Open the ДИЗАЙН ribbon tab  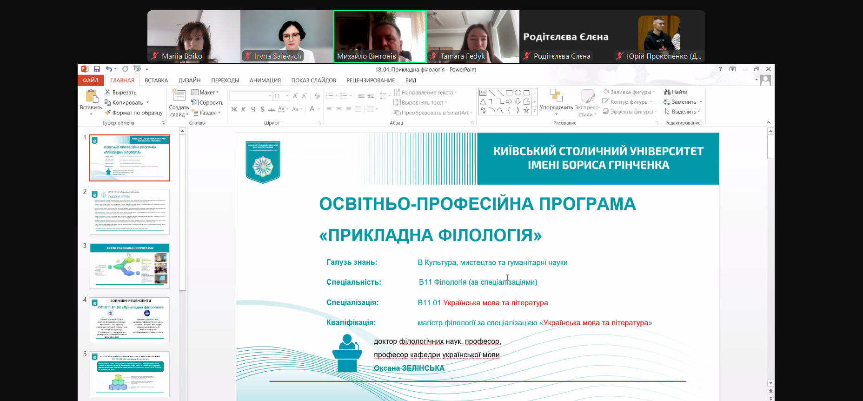point(189,80)
